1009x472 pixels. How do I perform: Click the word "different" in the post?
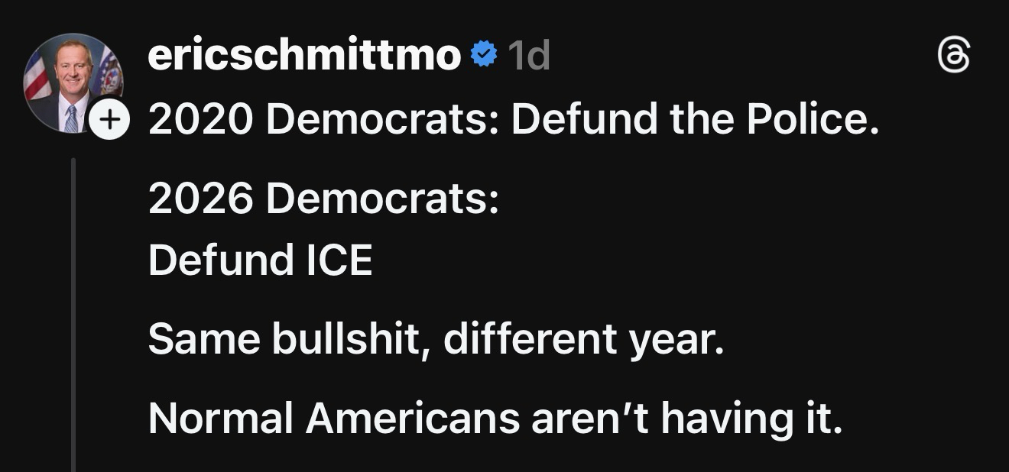click(x=530, y=338)
